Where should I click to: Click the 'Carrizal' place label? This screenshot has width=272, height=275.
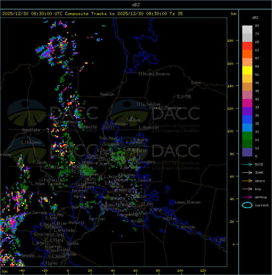pyautogui.click(x=97, y=219)
